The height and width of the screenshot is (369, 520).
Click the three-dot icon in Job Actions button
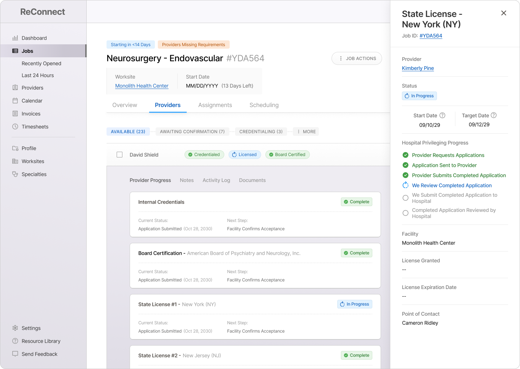pyautogui.click(x=341, y=58)
